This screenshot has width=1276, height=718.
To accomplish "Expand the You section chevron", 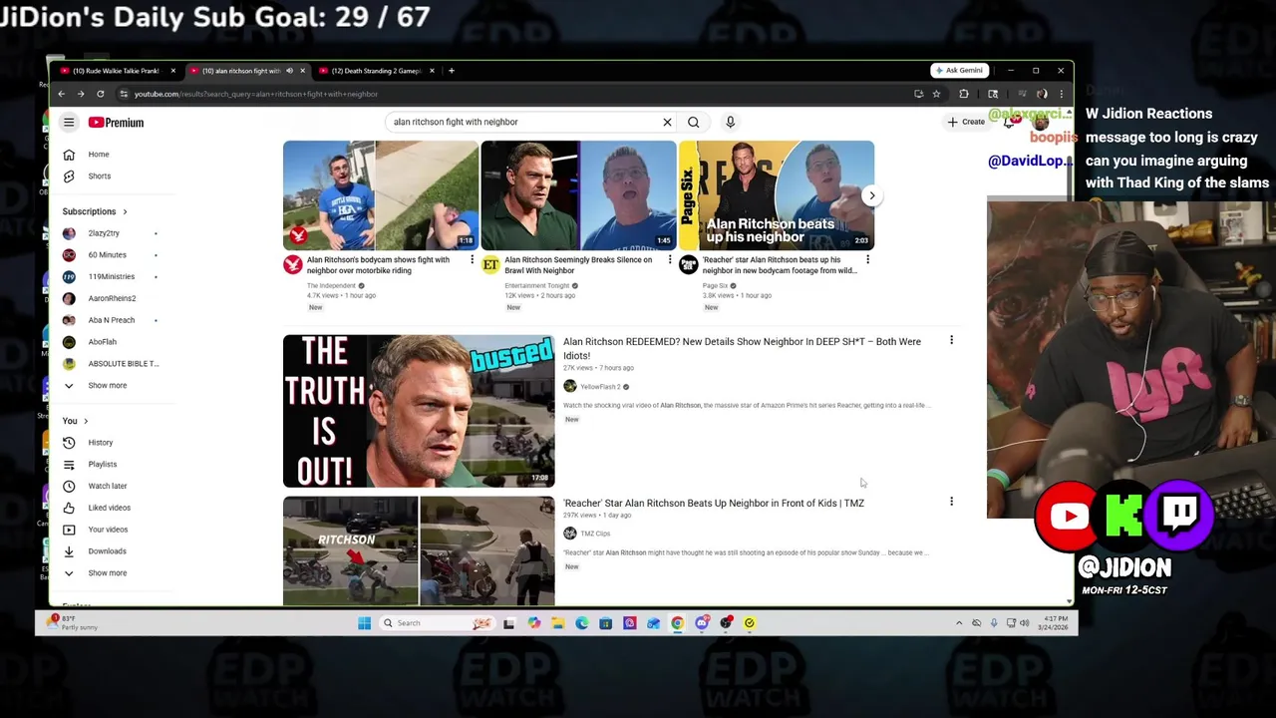I will (x=86, y=421).
